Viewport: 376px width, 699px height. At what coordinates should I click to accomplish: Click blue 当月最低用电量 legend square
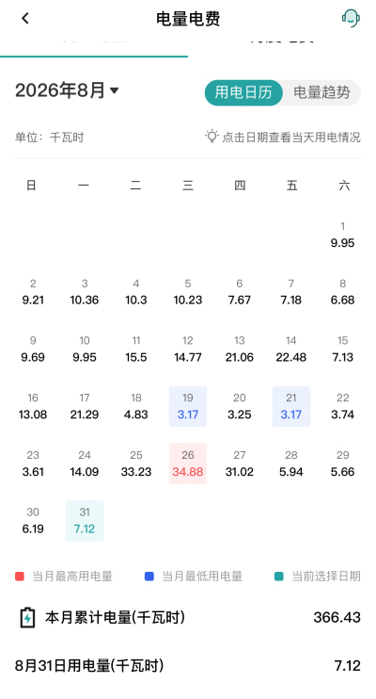(x=149, y=577)
